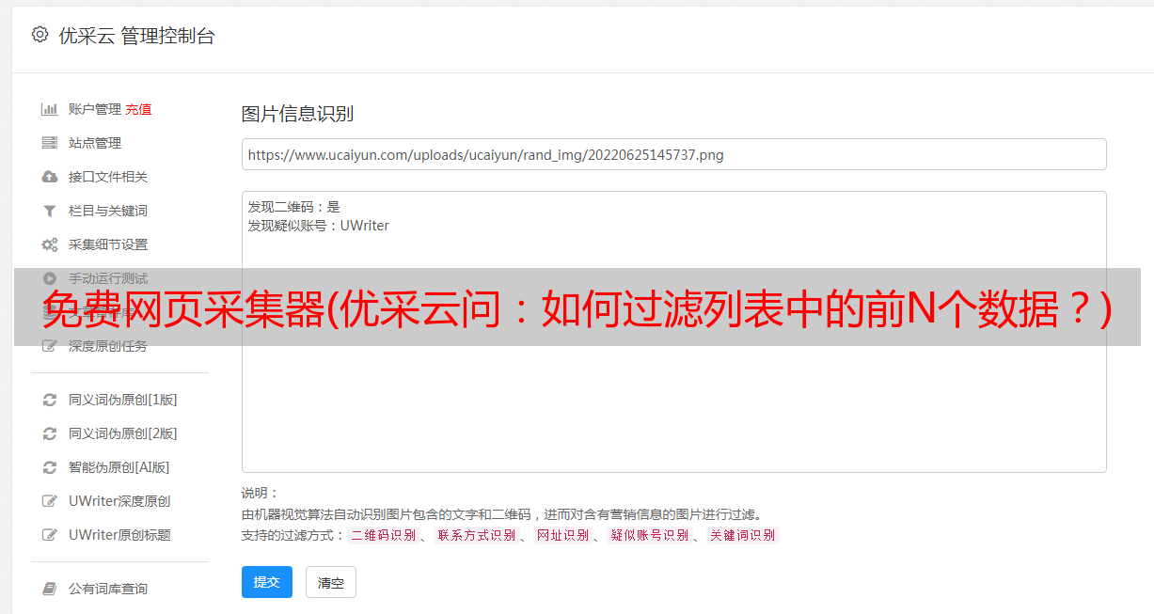Open 智能伪原创[AI版] tool
The width and height of the screenshot is (1154, 614).
point(119,467)
